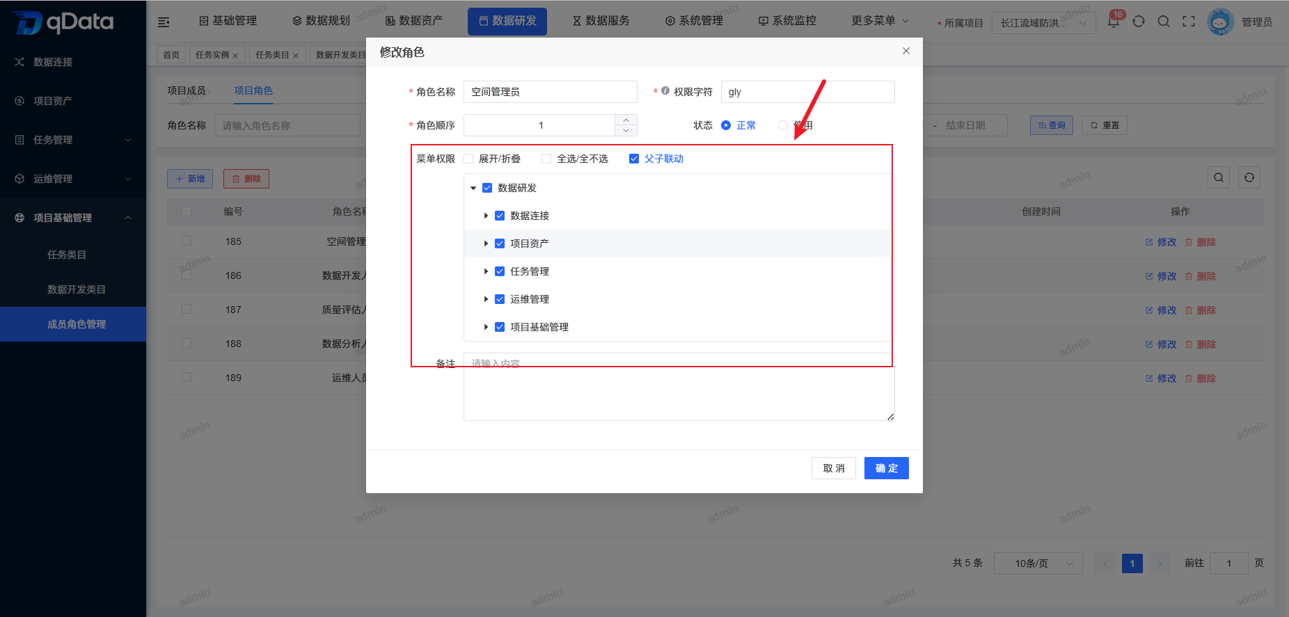This screenshot has width=1289, height=617.
Task: Open the 系统管理 top menu
Action: 695,21
